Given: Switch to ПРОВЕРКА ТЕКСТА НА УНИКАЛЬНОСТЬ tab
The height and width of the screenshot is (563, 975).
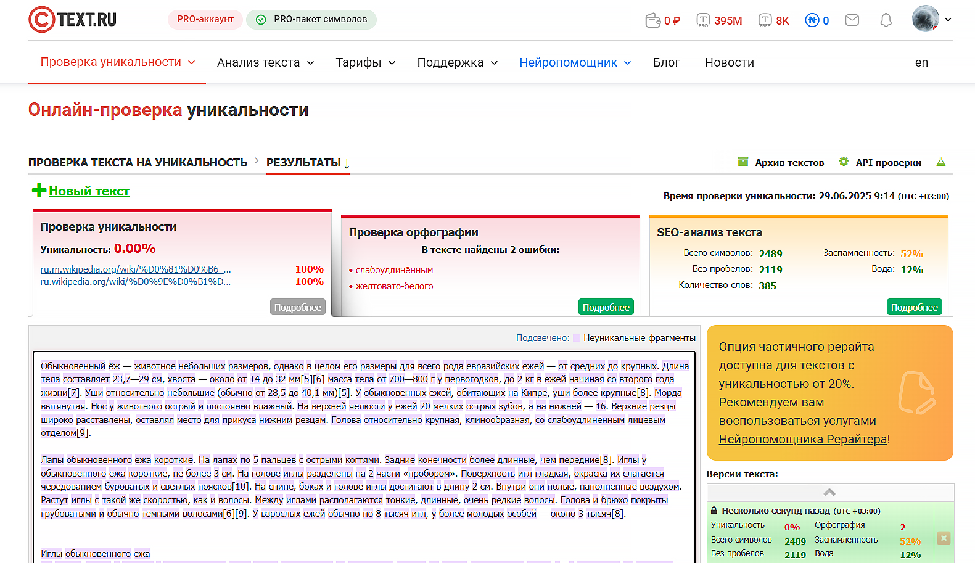Looking at the screenshot, I should [138, 163].
